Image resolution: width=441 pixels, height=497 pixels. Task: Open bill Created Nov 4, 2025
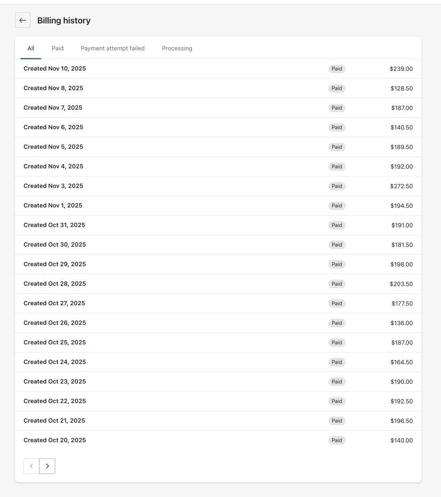coord(218,166)
